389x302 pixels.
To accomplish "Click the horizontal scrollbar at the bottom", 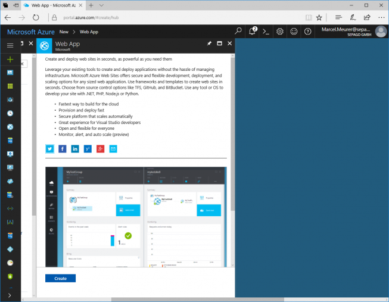I will [197, 300].
